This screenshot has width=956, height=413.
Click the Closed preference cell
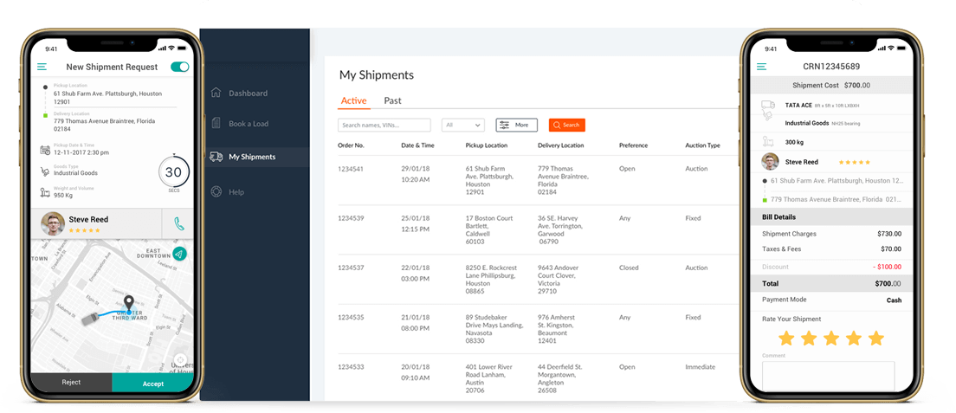click(x=629, y=268)
